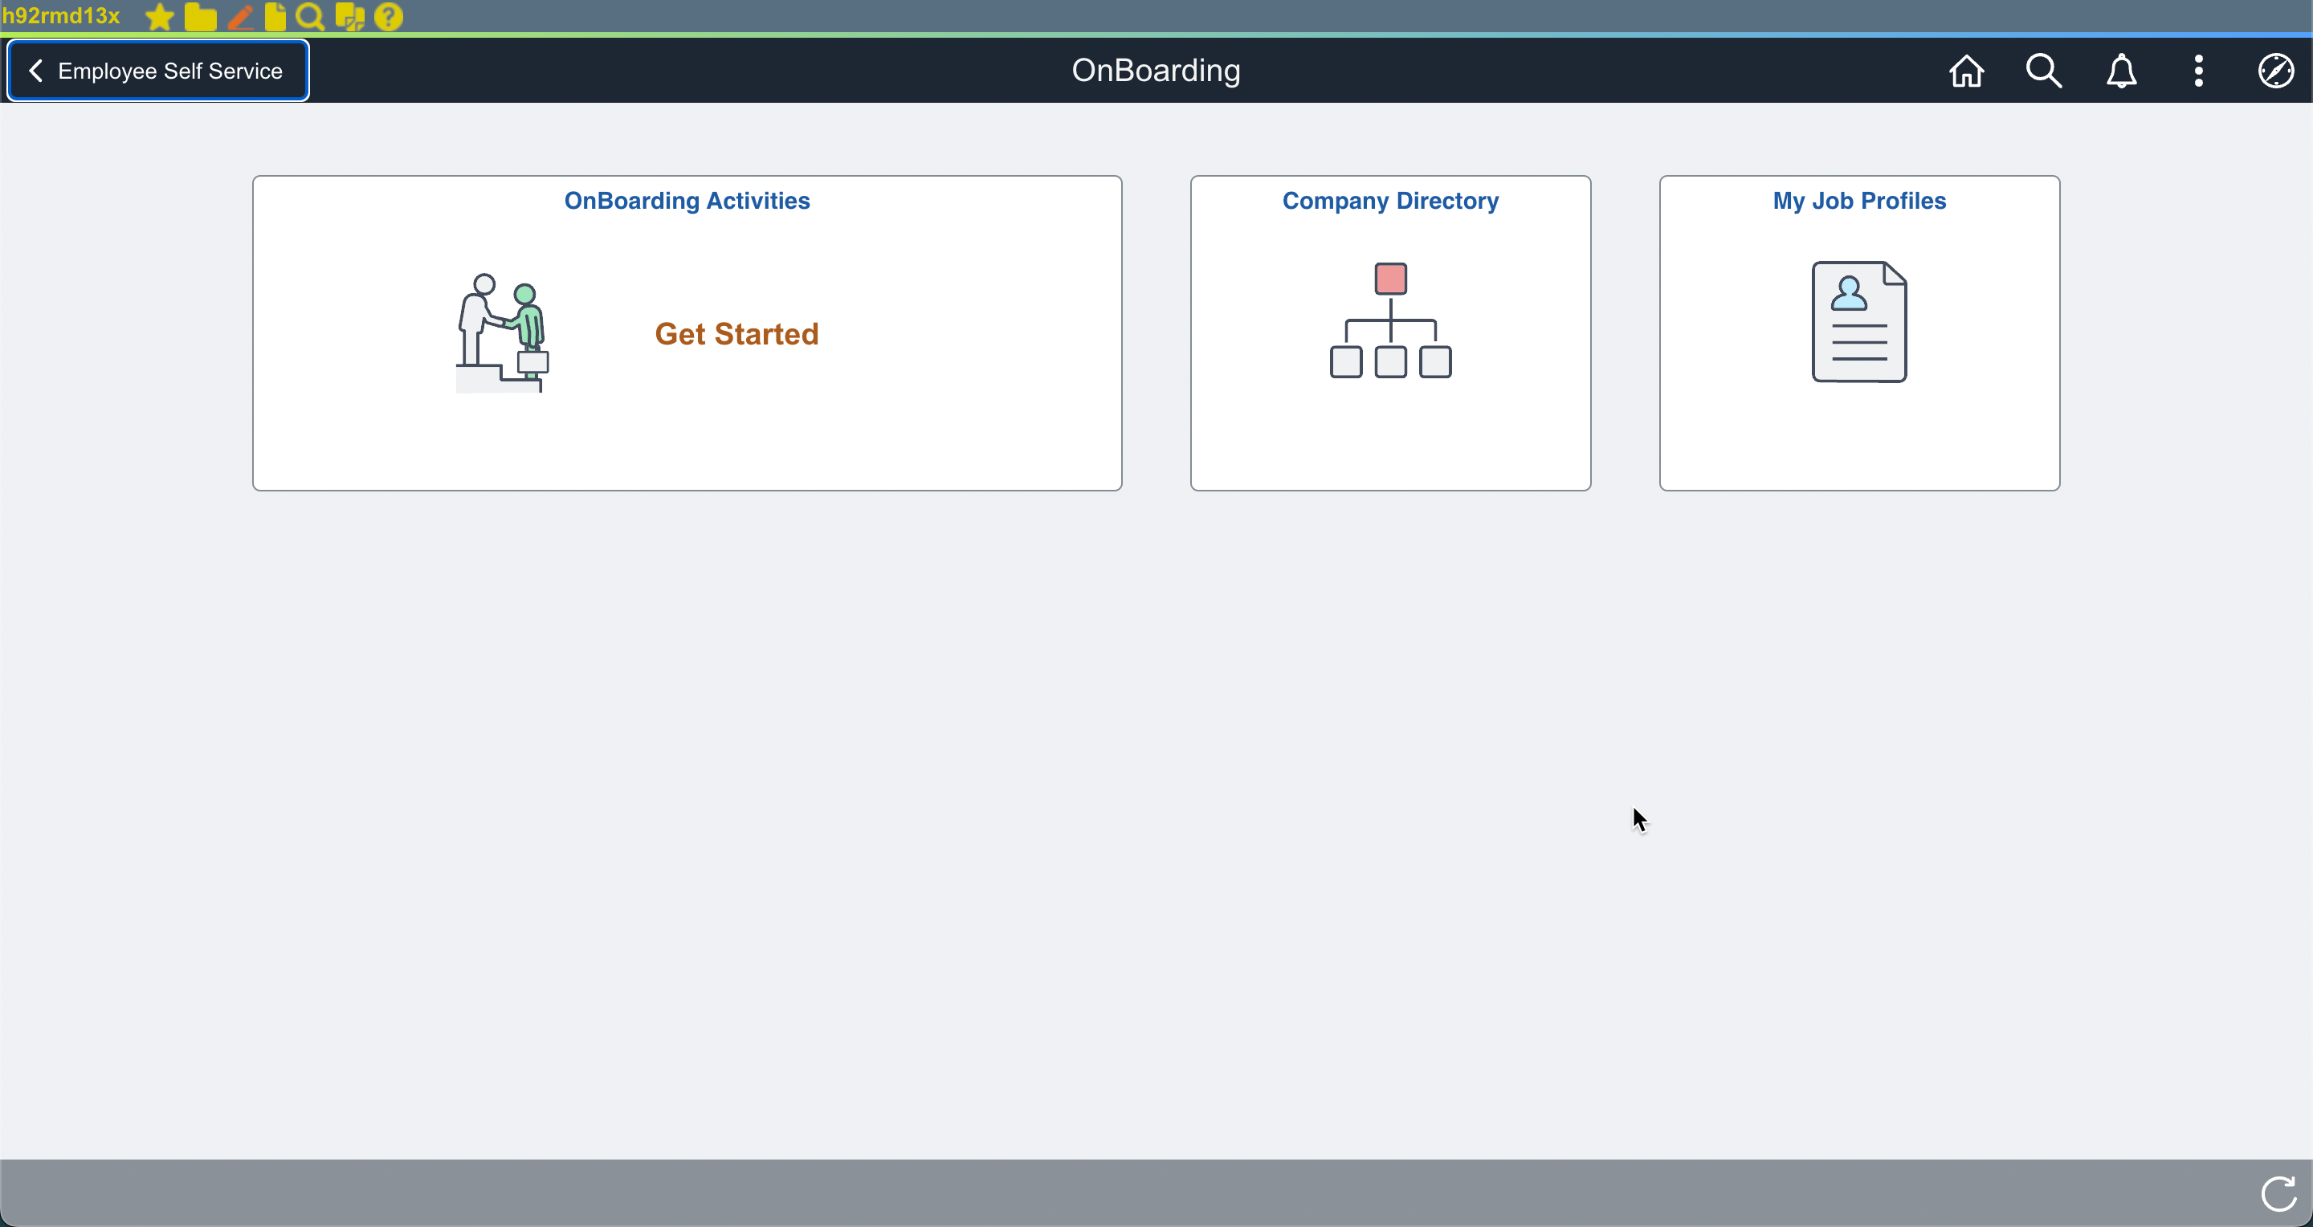Open the folder icon on the yellow toolbar

point(199,16)
